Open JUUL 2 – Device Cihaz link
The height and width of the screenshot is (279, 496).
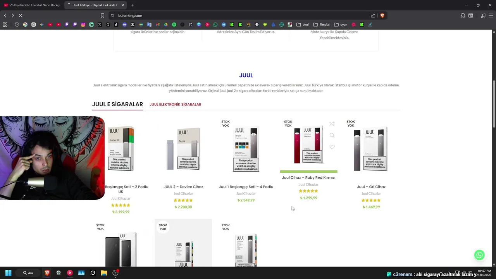pyautogui.click(x=183, y=187)
